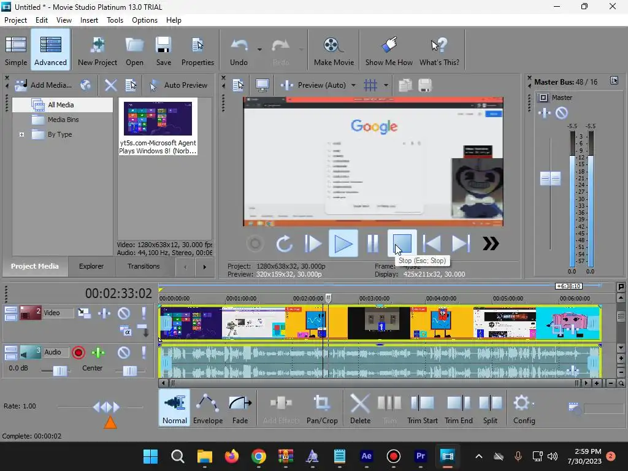Click the Make Movie icon
Viewport: 628px width, 471px height.
(x=334, y=50)
